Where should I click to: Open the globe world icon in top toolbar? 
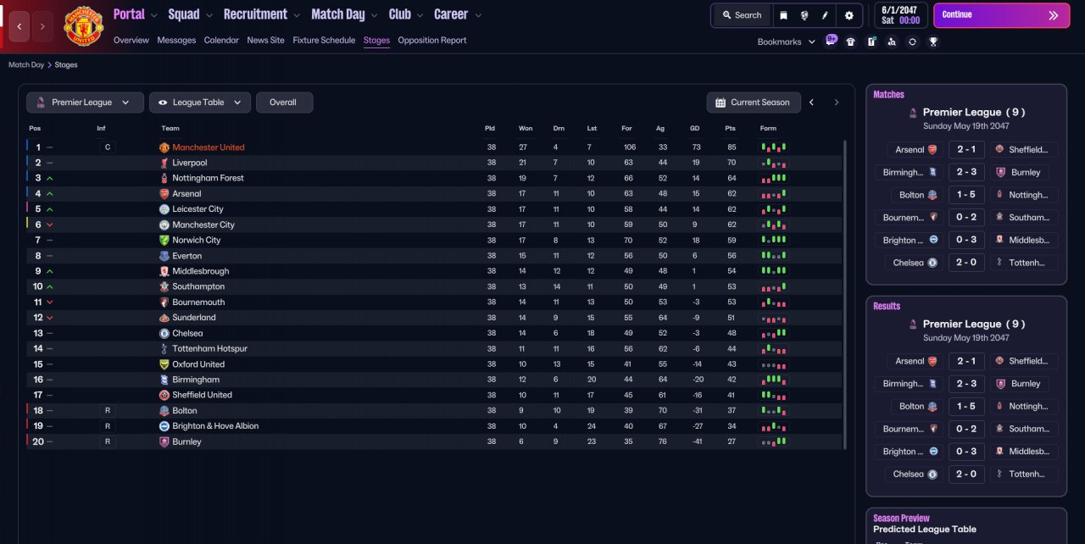point(804,15)
